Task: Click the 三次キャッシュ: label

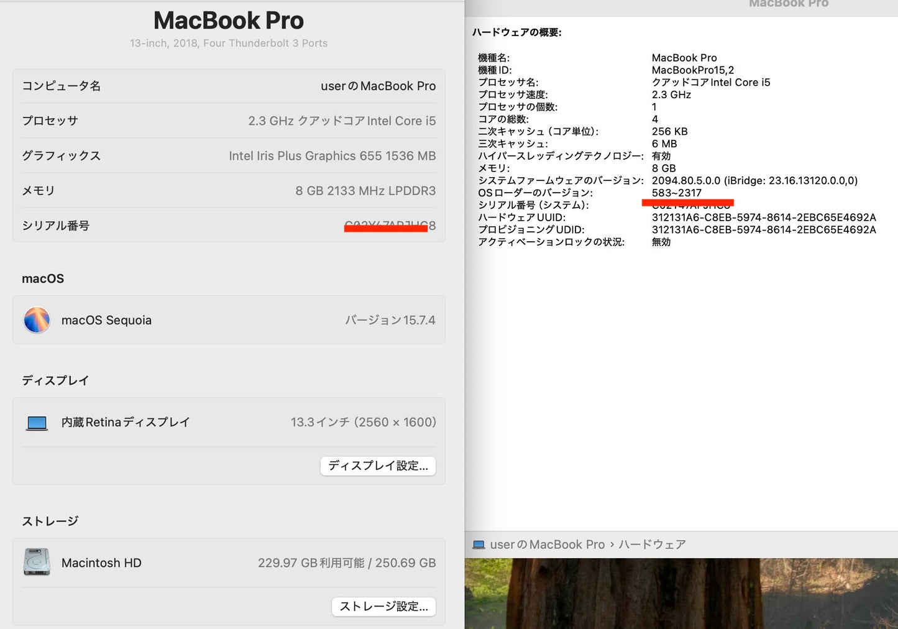Action: pos(513,144)
